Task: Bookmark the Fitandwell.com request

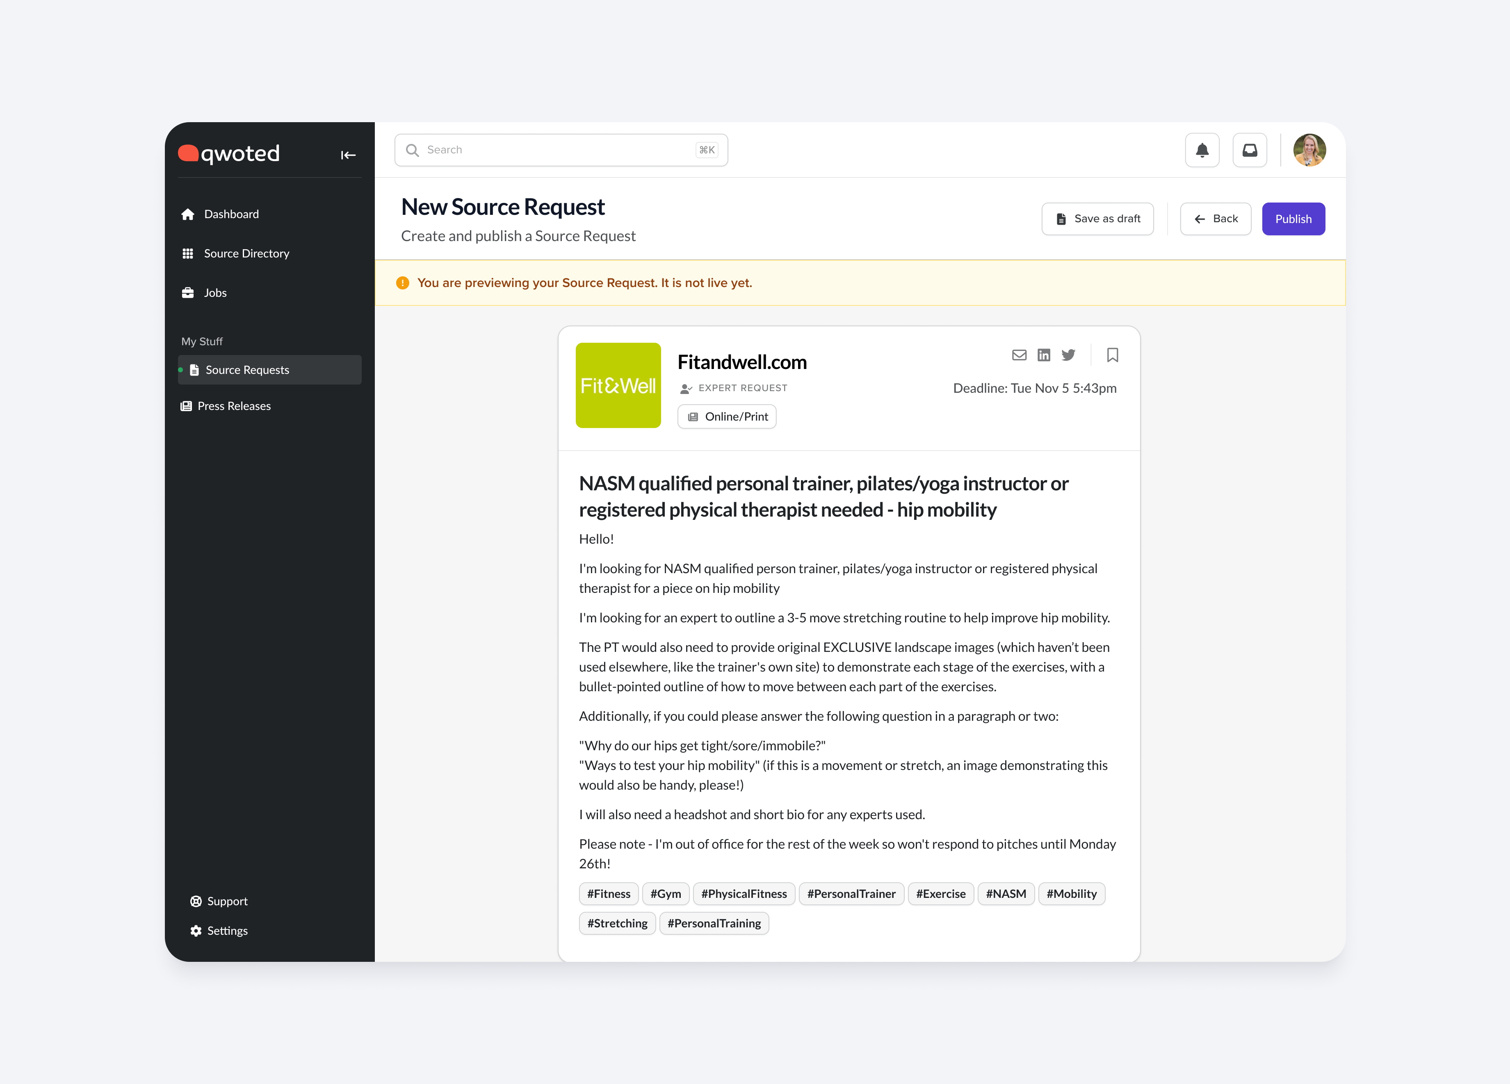Action: point(1112,355)
